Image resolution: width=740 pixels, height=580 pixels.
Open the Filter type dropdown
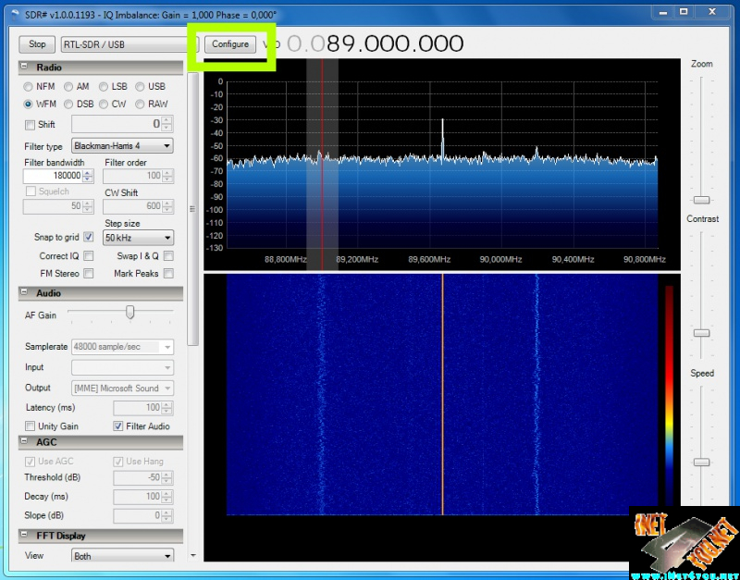pyautogui.click(x=122, y=146)
